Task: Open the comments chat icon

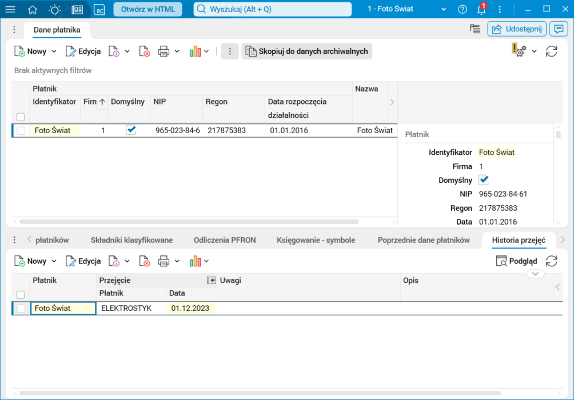Action: (559, 29)
